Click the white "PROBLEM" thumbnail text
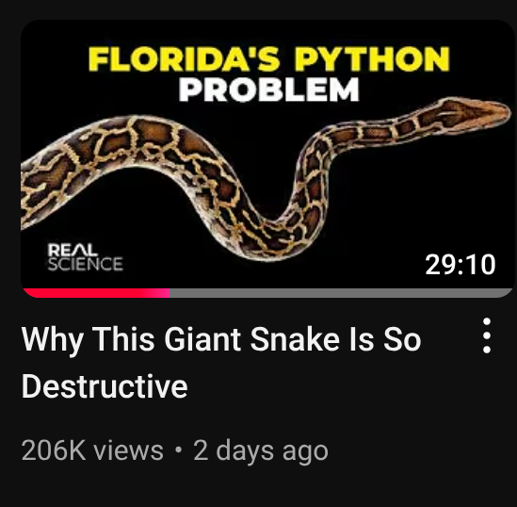The image size is (517, 507). (268, 90)
